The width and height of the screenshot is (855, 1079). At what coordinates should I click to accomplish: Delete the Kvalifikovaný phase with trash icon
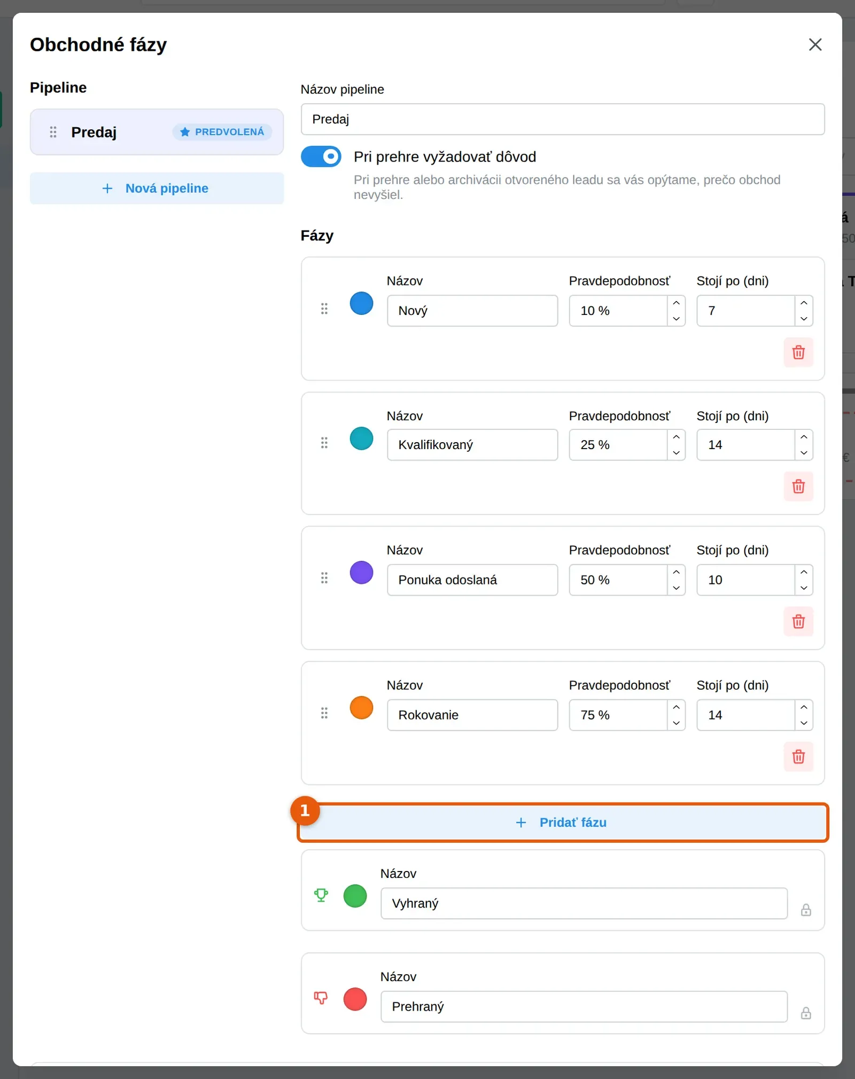[x=798, y=487]
